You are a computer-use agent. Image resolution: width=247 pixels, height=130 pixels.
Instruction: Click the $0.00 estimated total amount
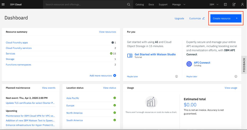click(x=190, y=105)
